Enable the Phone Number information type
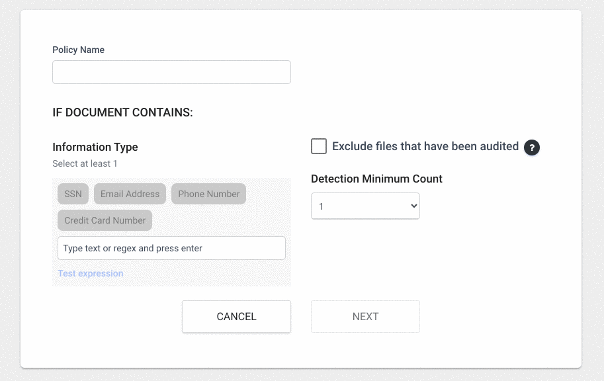The image size is (604, 381). (x=208, y=194)
